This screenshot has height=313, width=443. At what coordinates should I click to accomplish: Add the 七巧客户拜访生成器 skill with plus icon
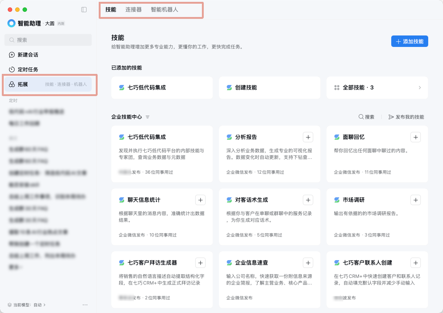pyautogui.click(x=200, y=263)
